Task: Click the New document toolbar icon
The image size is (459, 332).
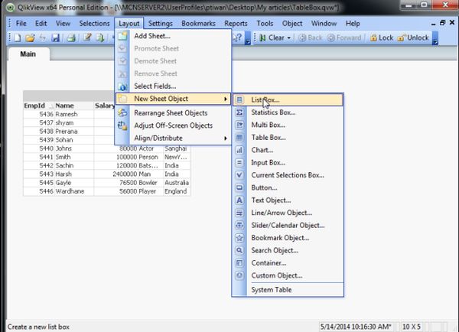Action: pyautogui.click(x=18, y=37)
